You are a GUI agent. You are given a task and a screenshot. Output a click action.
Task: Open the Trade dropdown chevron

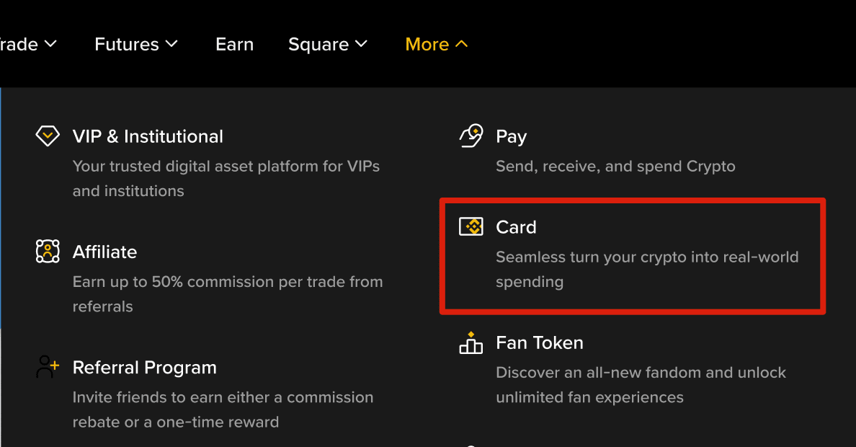click(x=50, y=44)
